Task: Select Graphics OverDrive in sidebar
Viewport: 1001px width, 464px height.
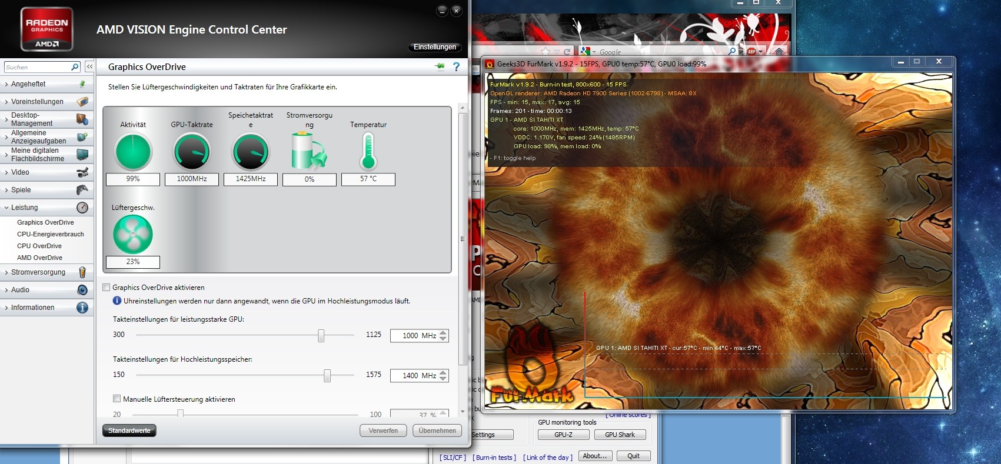Action: (45, 222)
